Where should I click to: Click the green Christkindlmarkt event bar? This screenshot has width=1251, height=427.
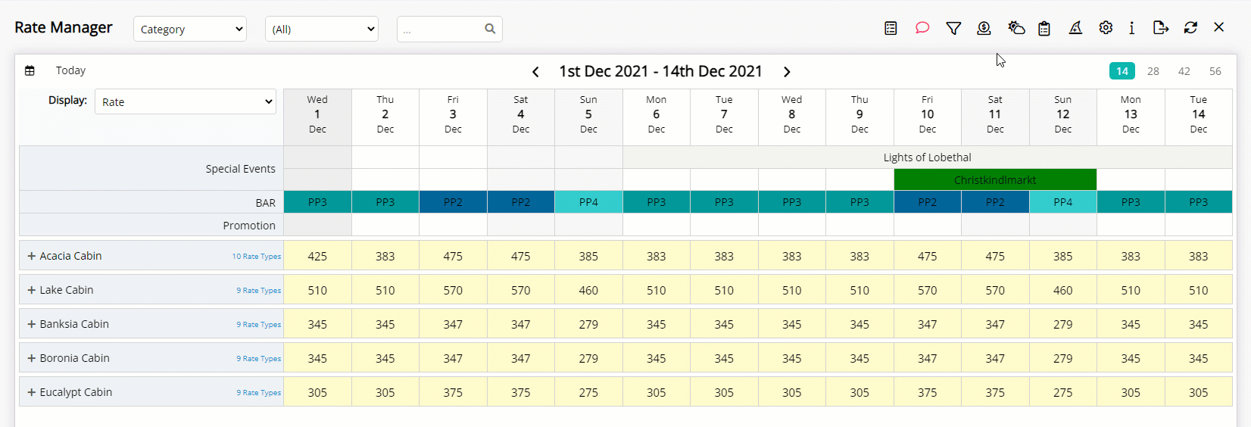pos(995,179)
